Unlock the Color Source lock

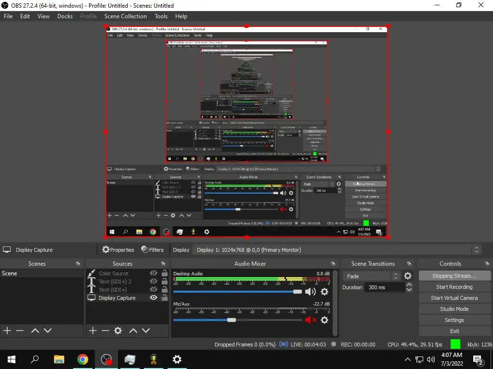click(165, 273)
